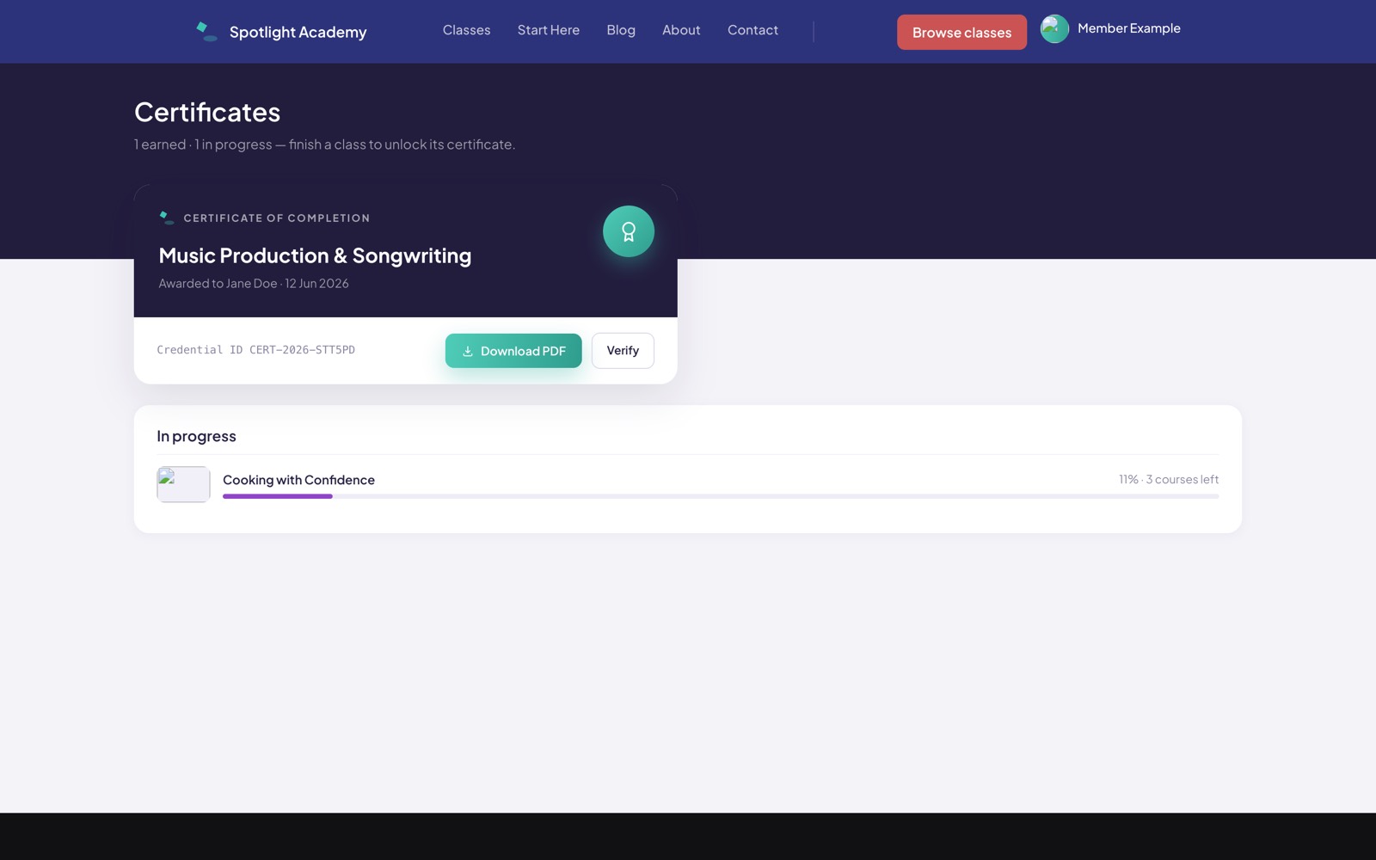The image size is (1376, 860).
Task: Open the Cooking with Confidence thumbnail
Action: point(183,484)
